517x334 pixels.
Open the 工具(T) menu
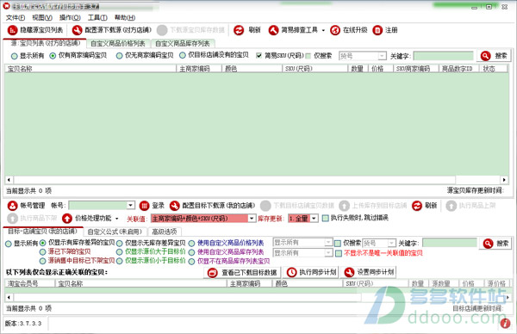tap(97, 17)
